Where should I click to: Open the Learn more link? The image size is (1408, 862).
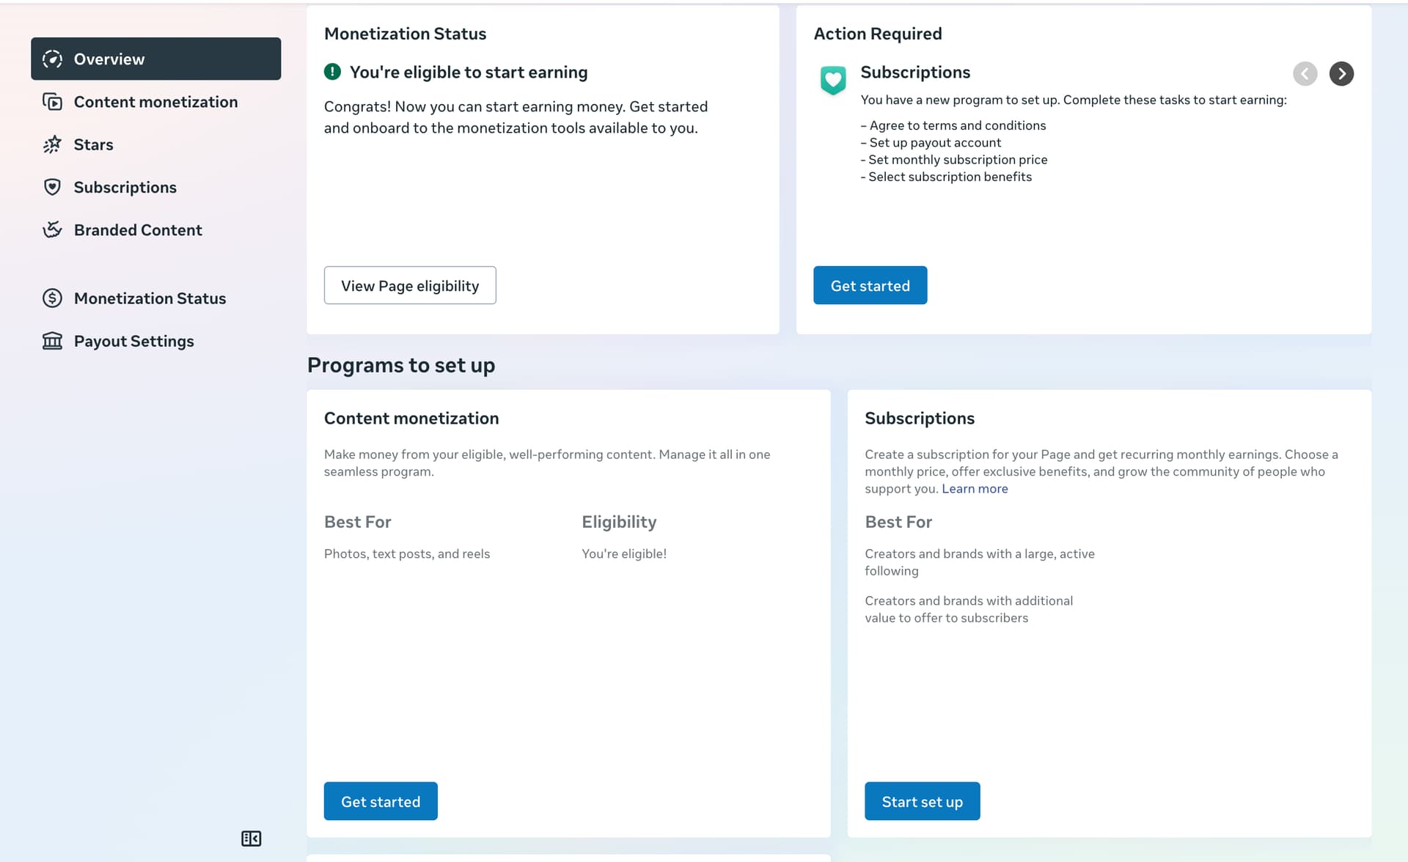coord(975,489)
